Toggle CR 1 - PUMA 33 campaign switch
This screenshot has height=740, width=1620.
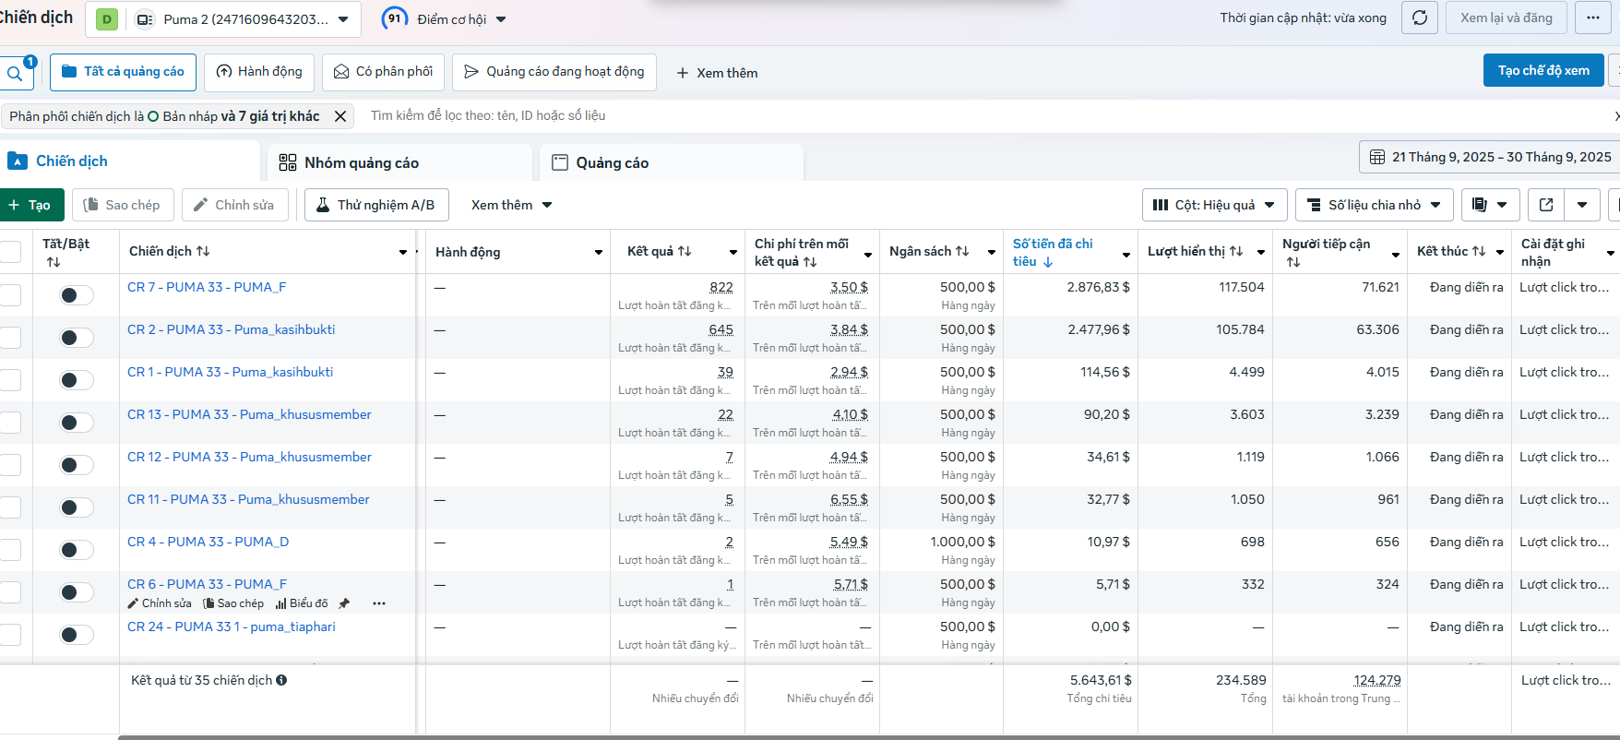(76, 380)
